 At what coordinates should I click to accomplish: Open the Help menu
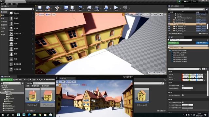17,4
